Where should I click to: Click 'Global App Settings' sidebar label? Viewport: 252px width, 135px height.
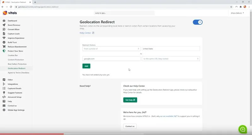16,110
